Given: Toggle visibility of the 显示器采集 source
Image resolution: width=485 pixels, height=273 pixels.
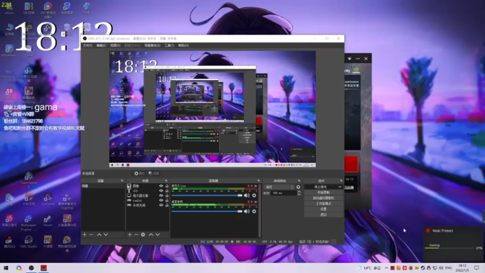Looking at the screenshot, I should [161, 195].
